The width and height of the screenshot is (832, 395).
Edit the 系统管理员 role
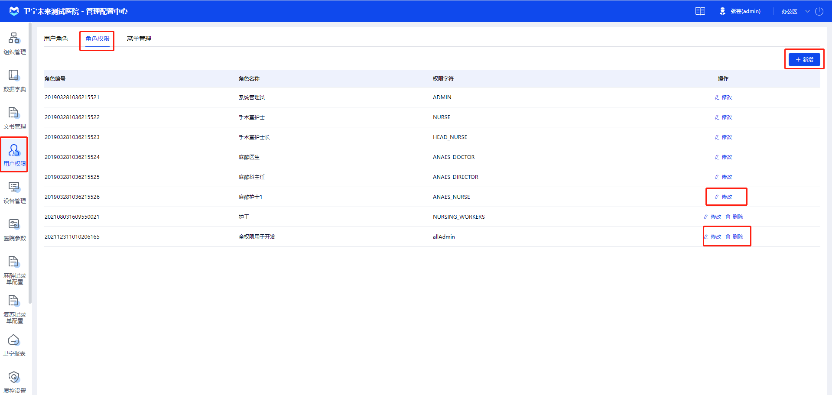point(723,97)
